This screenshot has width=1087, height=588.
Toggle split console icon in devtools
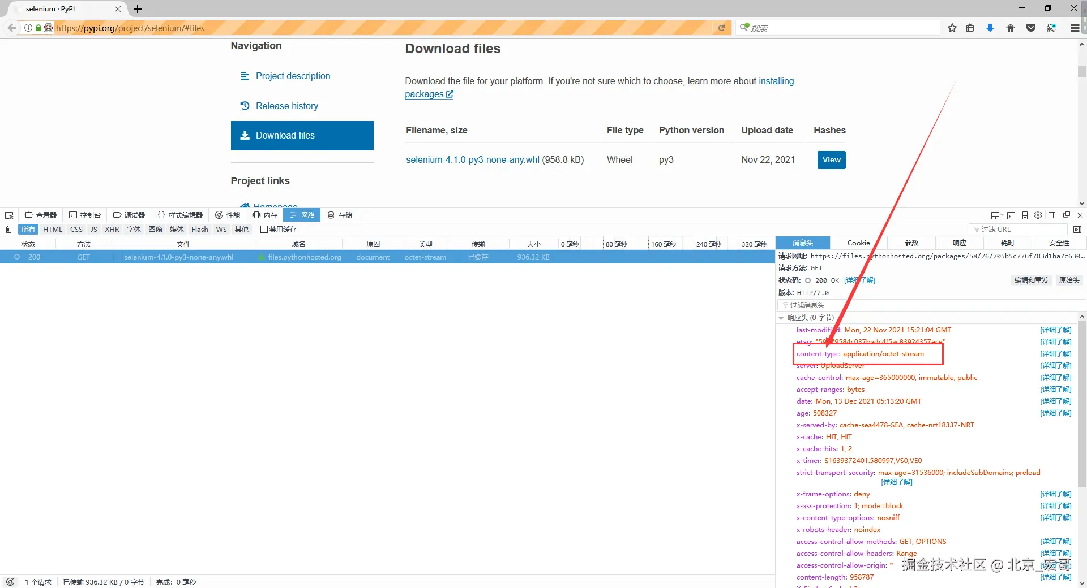click(x=1011, y=215)
